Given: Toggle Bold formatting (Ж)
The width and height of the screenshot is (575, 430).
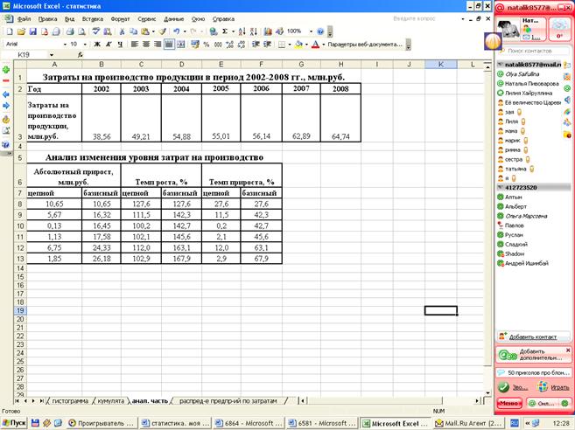Looking at the screenshot, I should (x=97, y=43).
